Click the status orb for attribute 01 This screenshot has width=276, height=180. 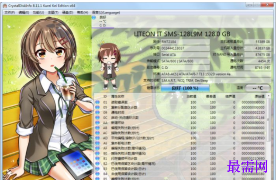point(97,102)
